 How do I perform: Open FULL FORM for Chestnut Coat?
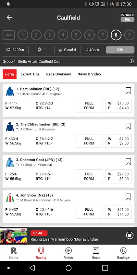(x=89, y=176)
